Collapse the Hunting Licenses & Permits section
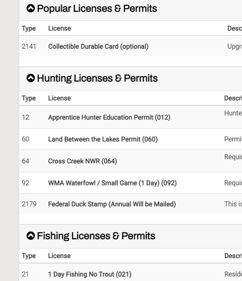The height and width of the screenshot is (281, 242). (x=31, y=78)
